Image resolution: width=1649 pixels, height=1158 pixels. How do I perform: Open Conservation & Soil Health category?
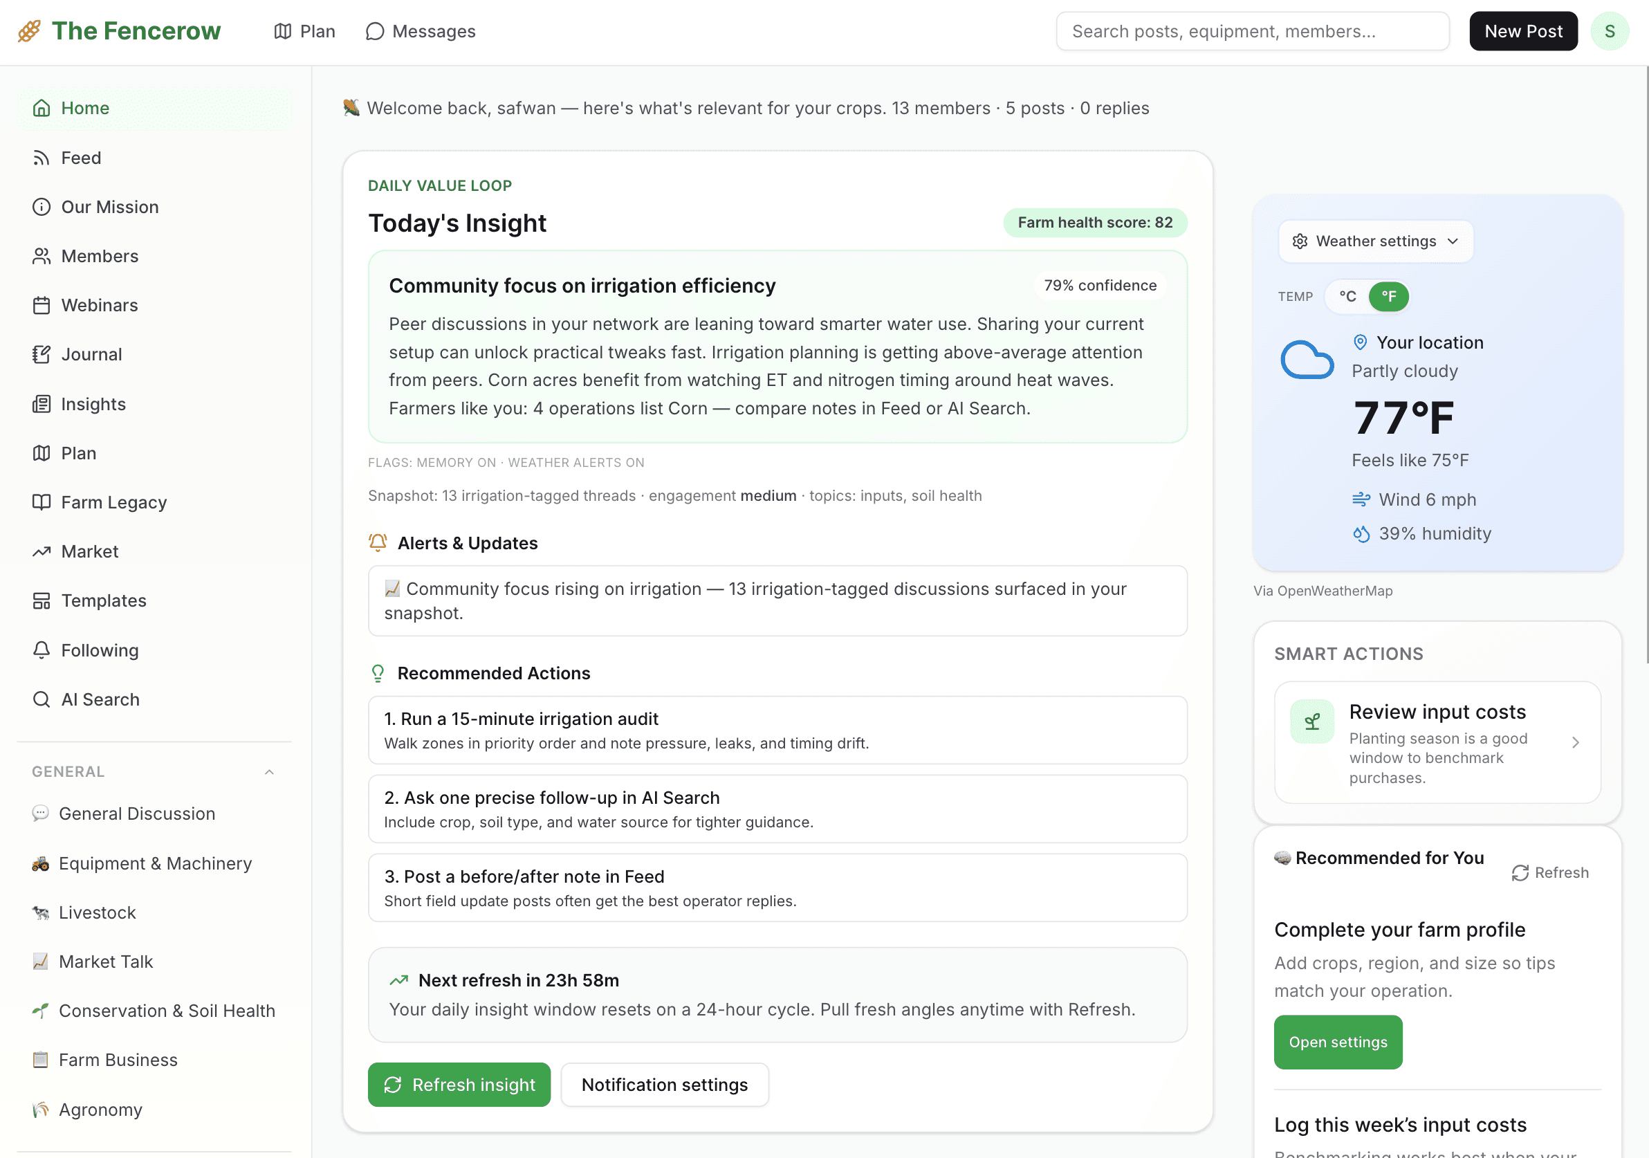[x=154, y=1011]
